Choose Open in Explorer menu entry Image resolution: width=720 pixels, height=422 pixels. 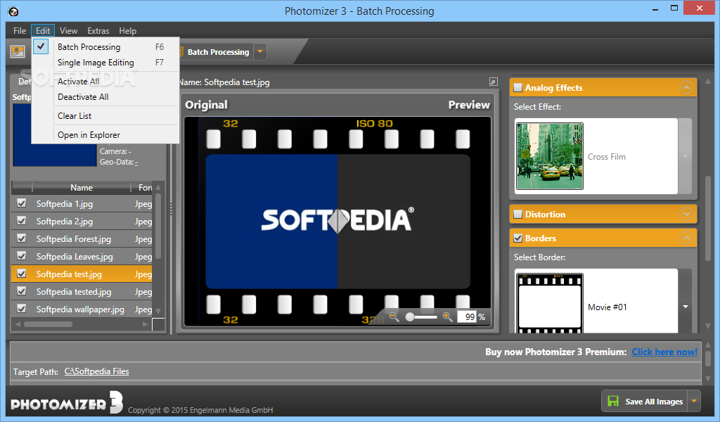105,135
